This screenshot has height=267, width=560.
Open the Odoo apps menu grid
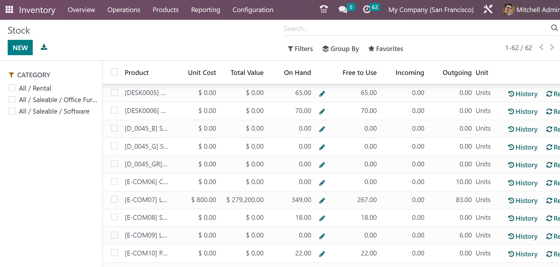[9, 9]
